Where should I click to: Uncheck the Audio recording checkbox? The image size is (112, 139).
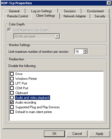pos(12,102)
